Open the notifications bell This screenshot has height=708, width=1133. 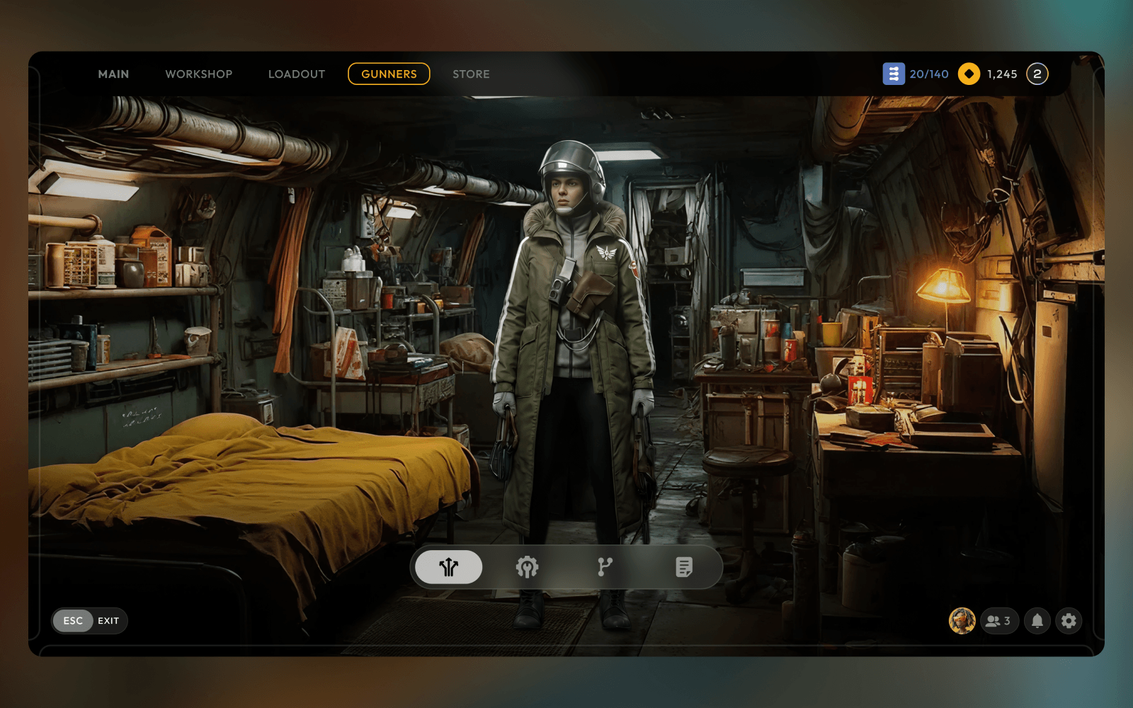pyautogui.click(x=1037, y=621)
